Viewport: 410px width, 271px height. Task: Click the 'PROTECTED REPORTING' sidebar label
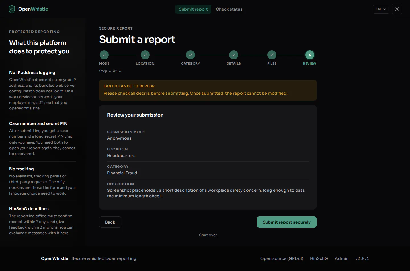pos(34,32)
